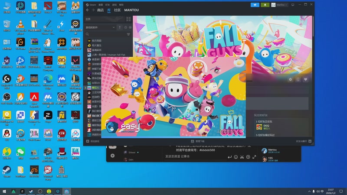Open the Windows notification center icon
Image resolution: width=347 pixels, height=195 pixels.
(x=341, y=192)
